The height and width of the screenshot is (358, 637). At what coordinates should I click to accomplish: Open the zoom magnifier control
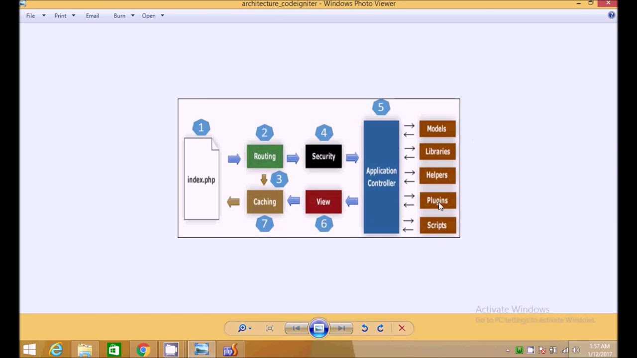pos(244,328)
